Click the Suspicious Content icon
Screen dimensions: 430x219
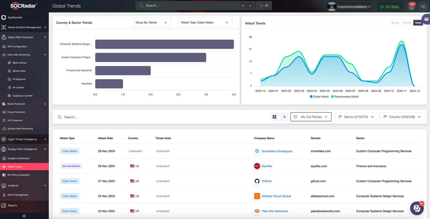coord(9,96)
